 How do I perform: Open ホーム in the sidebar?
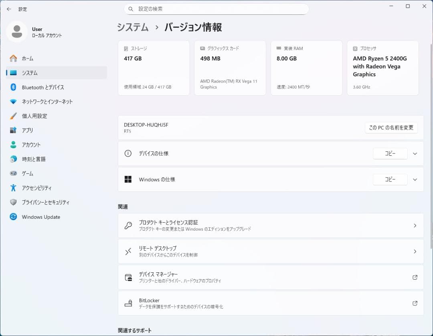click(57, 58)
